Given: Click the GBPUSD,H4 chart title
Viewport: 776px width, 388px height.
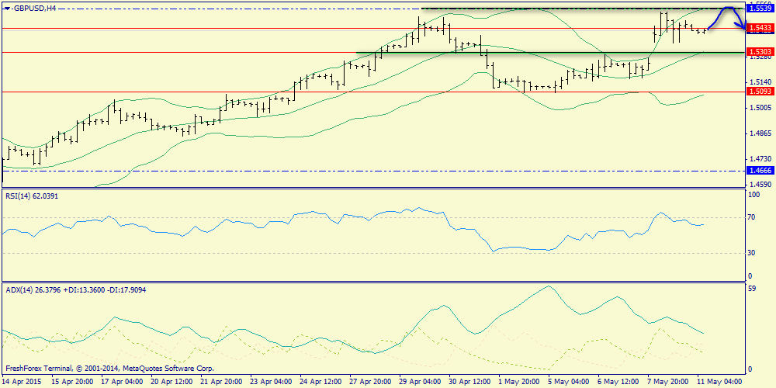Looking at the screenshot, I should coord(33,9).
